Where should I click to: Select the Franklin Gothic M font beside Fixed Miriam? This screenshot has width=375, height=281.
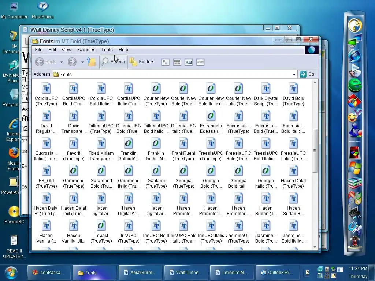129,150
